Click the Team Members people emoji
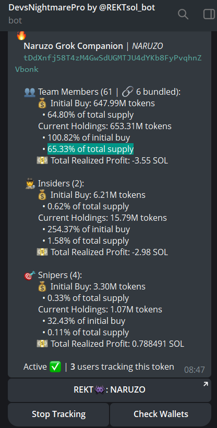The height and width of the screenshot is (428, 217). [x=30, y=92]
